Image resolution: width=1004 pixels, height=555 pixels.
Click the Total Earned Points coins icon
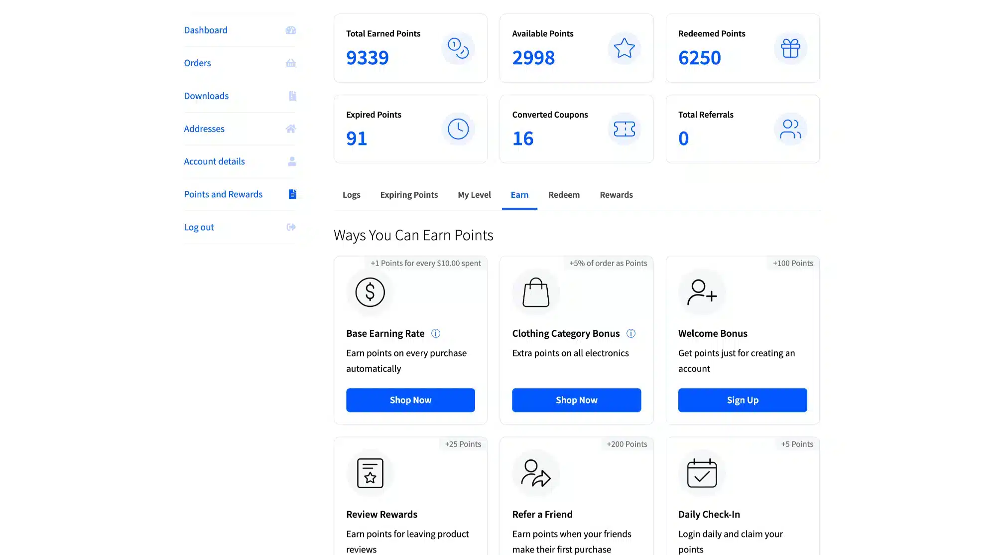click(x=458, y=48)
